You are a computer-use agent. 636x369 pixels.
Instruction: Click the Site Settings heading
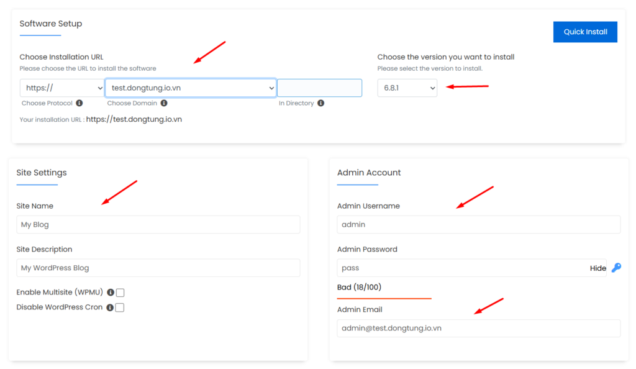(42, 173)
